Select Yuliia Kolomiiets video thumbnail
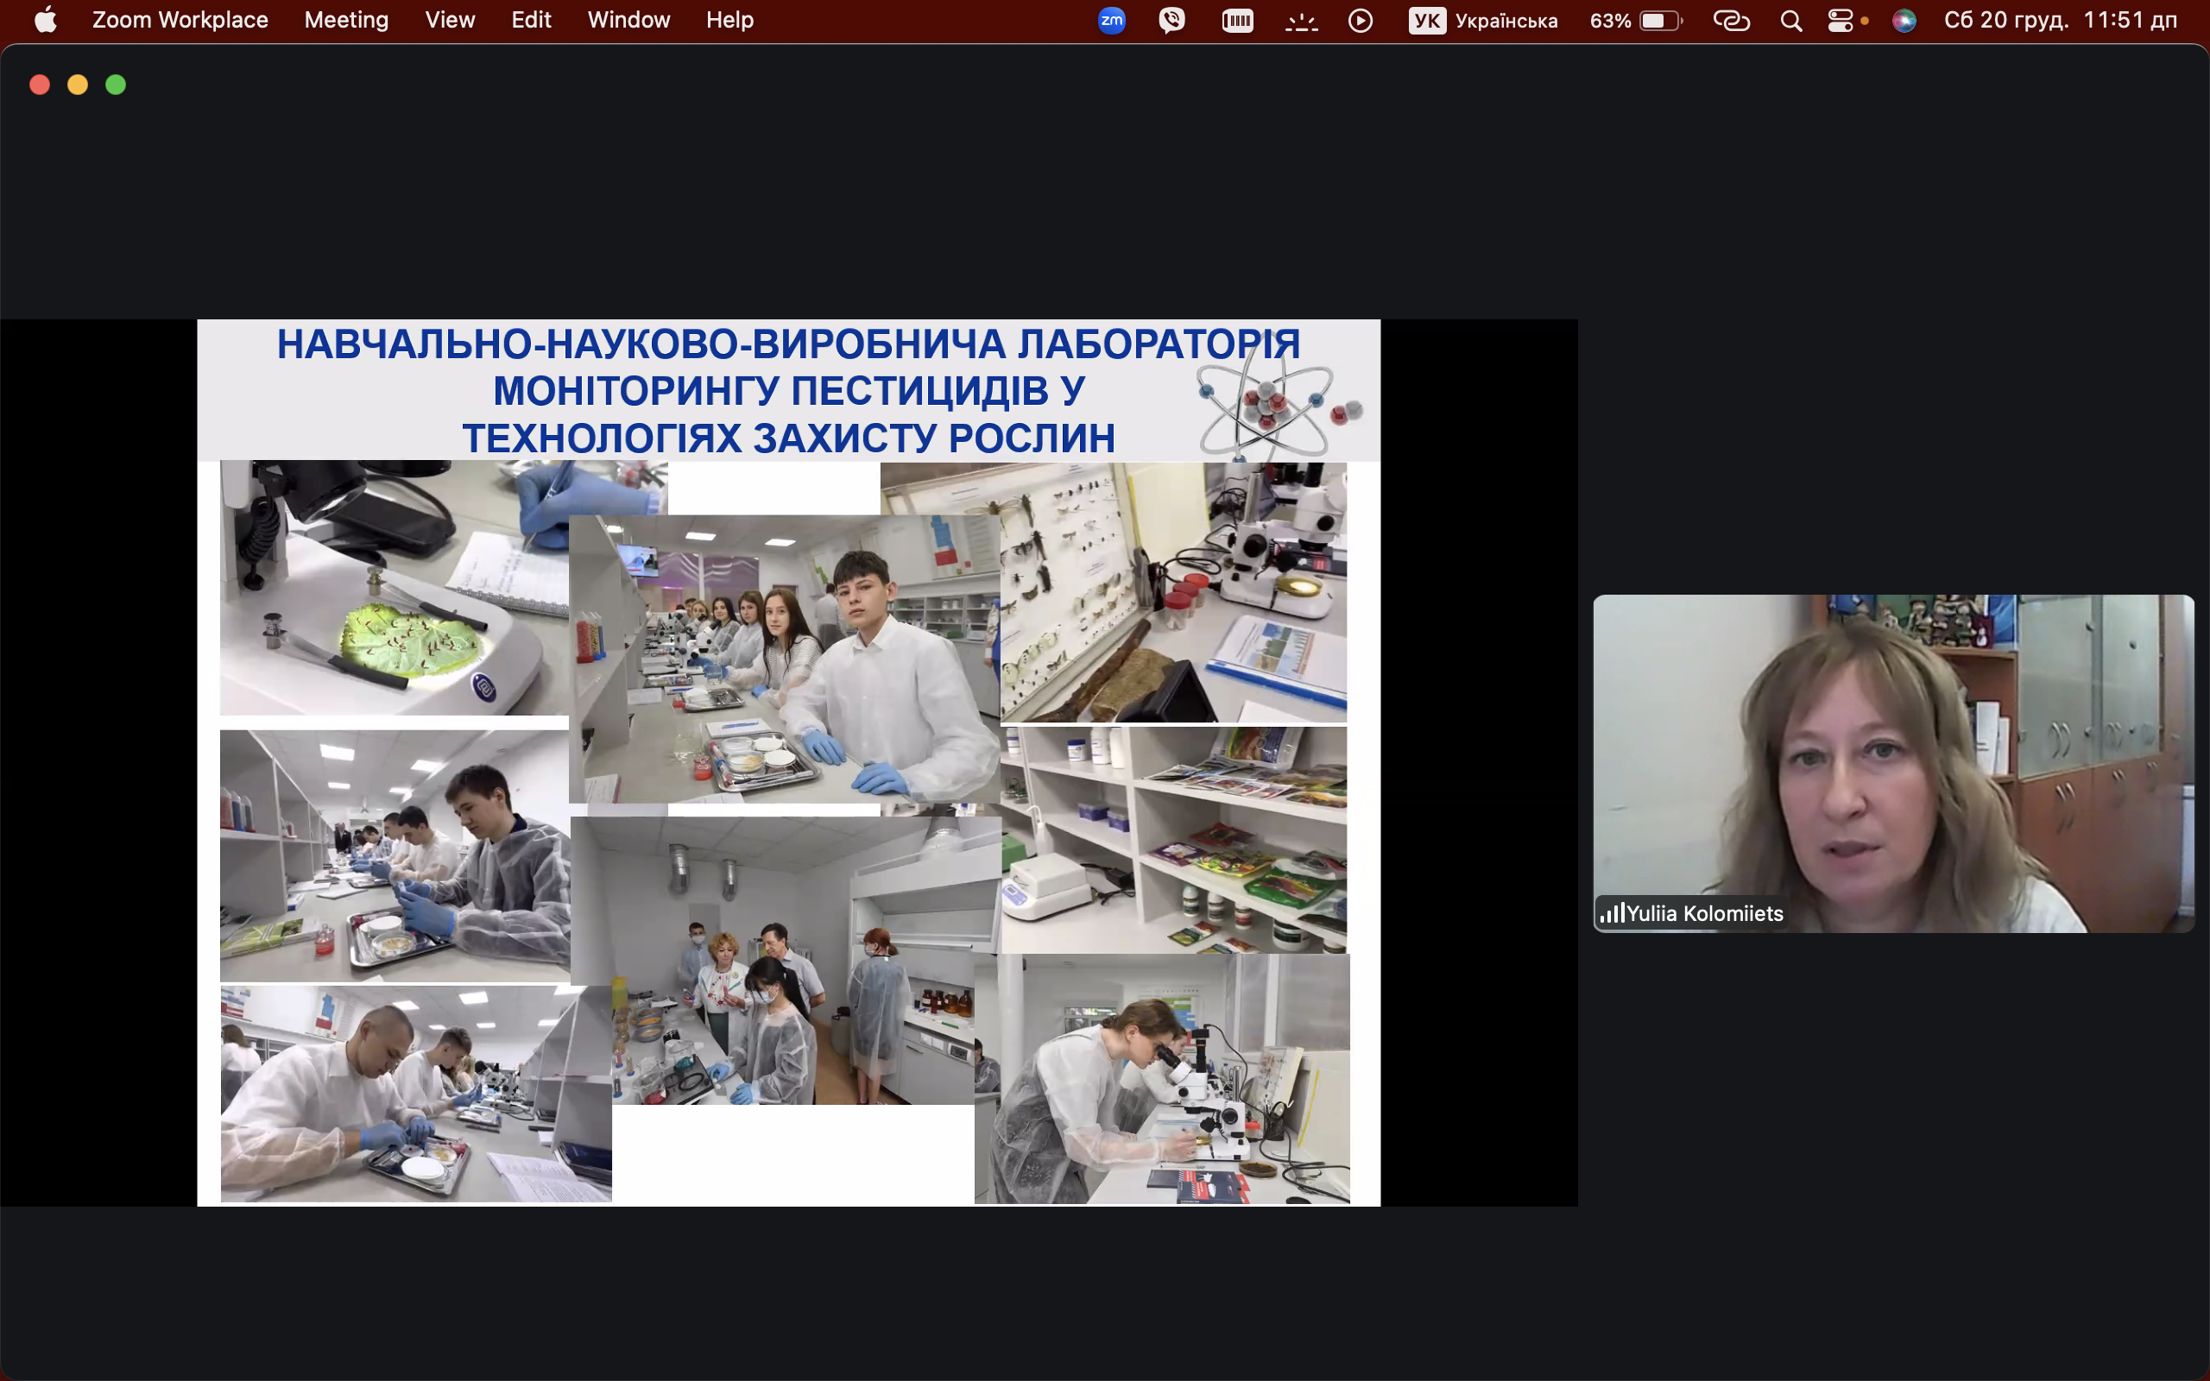Image resolution: width=2210 pixels, height=1381 pixels. pyautogui.click(x=1892, y=763)
